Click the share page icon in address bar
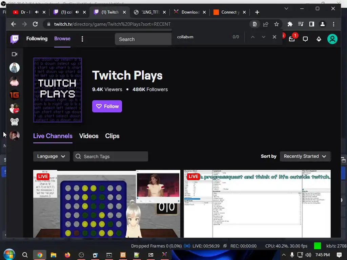Image resolution: width=347 pixels, height=260 pixels. click(266, 24)
